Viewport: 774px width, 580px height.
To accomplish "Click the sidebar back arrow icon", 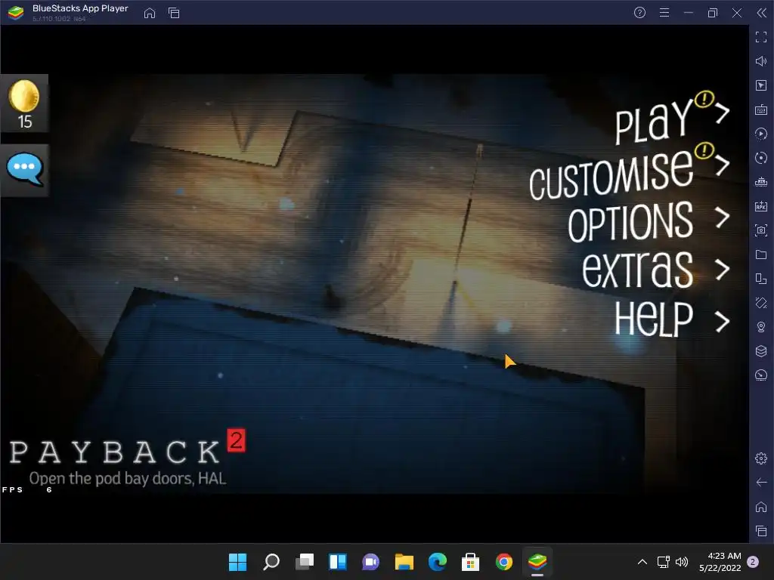I will pos(761,483).
